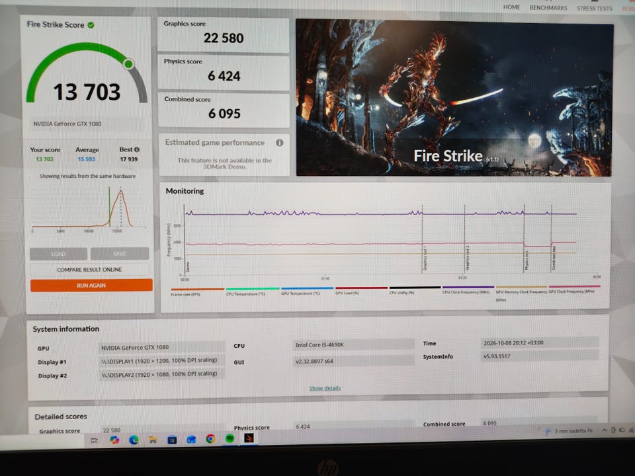The height and width of the screenshot is (476, 635).
Task: Click the green validation checkmark beside Fire Strike Score
Action: [91, 25]
